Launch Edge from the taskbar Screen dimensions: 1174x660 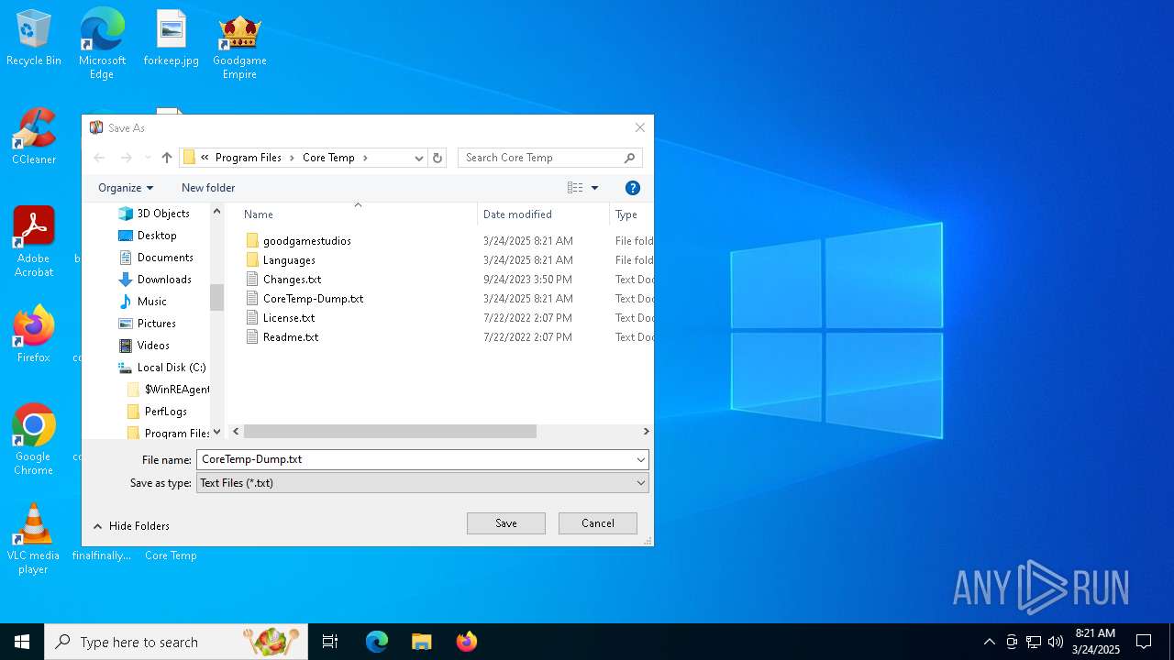click(x=377, y=642)
